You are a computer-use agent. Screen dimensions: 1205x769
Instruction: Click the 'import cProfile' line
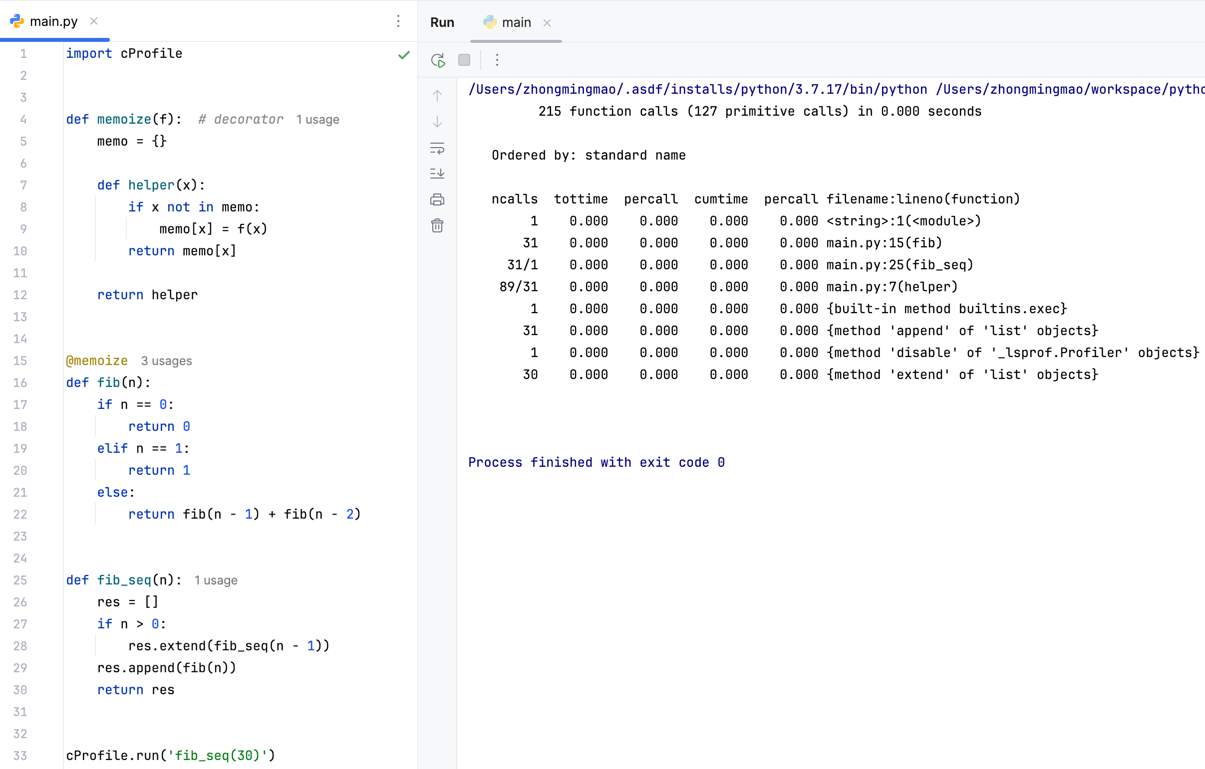(124, 53)
